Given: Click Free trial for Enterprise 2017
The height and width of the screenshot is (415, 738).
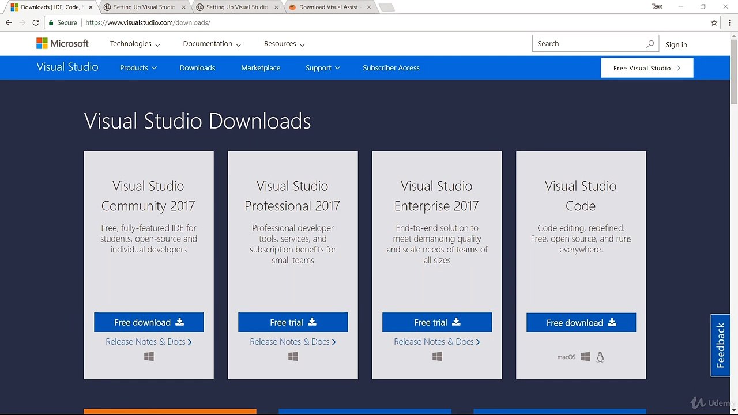Looking at the screenshot, I should pyautogui.click(x=437, y=322).
